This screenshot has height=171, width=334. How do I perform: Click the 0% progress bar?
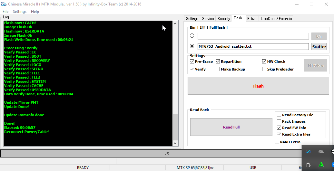point(167,153)
